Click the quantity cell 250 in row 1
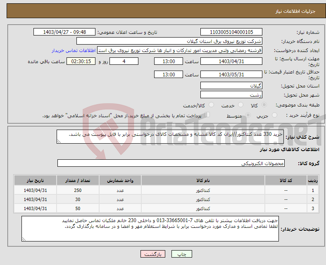Screen dimensions: 326x265 pos(78,190)
